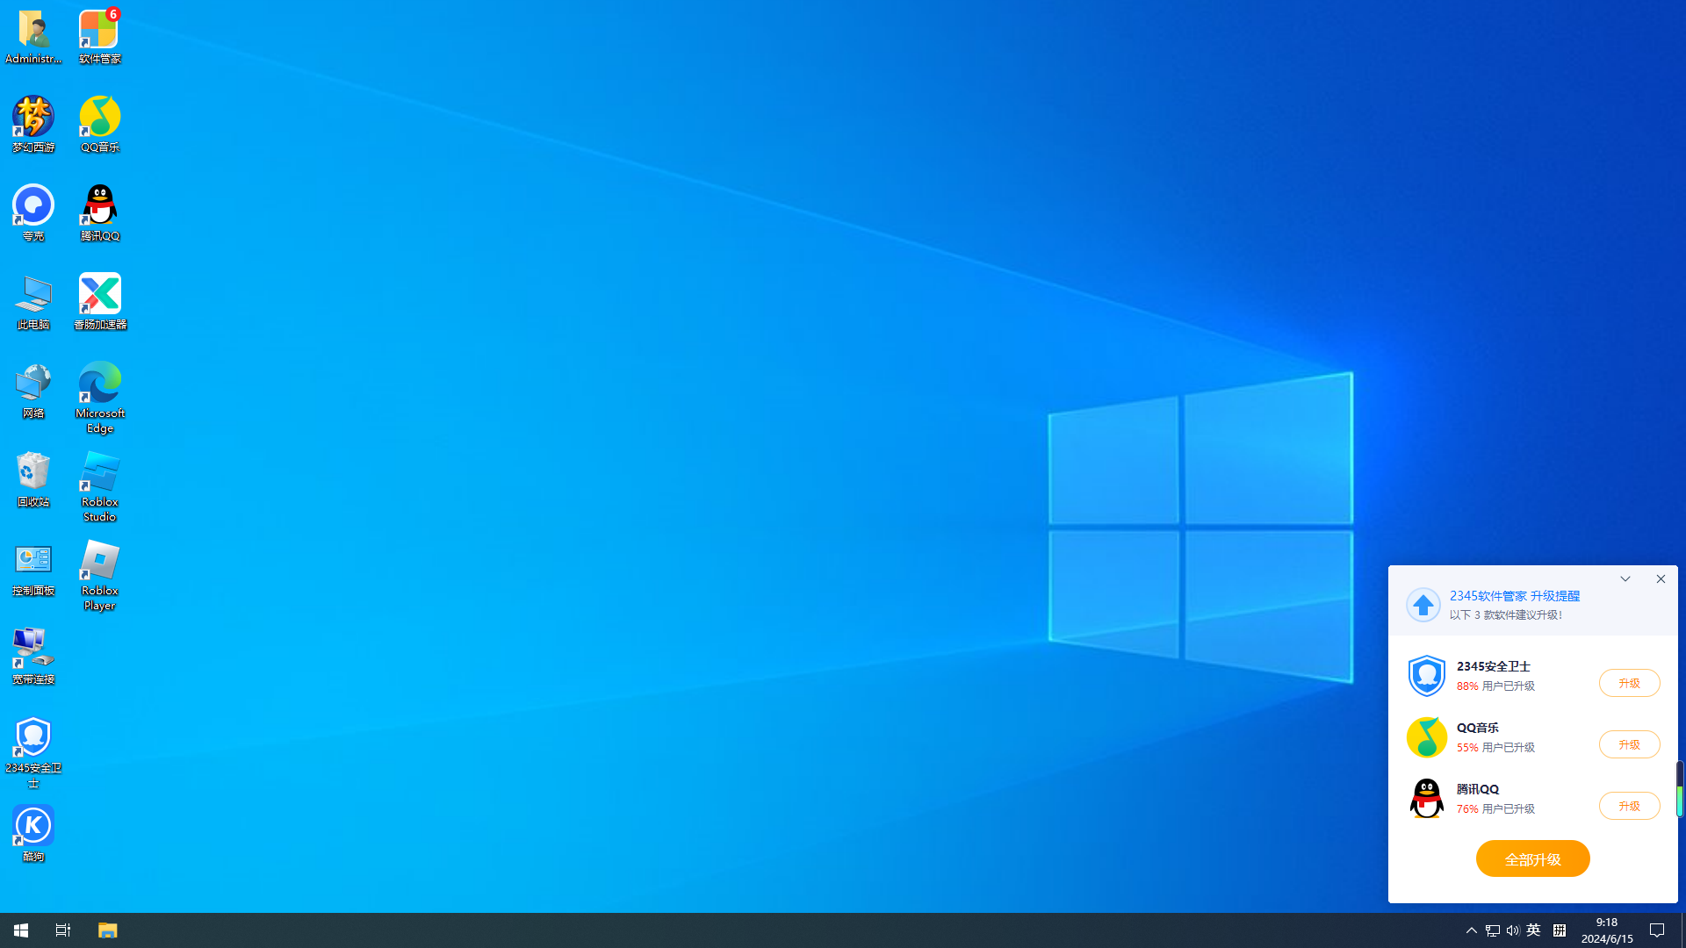Viewport: 1686px width, 948px height.
Task: Click the 全部升级 button
Action: [1532, 858]
